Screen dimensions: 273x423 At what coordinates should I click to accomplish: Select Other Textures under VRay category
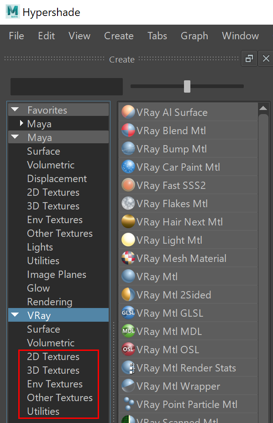click(x=60, y=397)
